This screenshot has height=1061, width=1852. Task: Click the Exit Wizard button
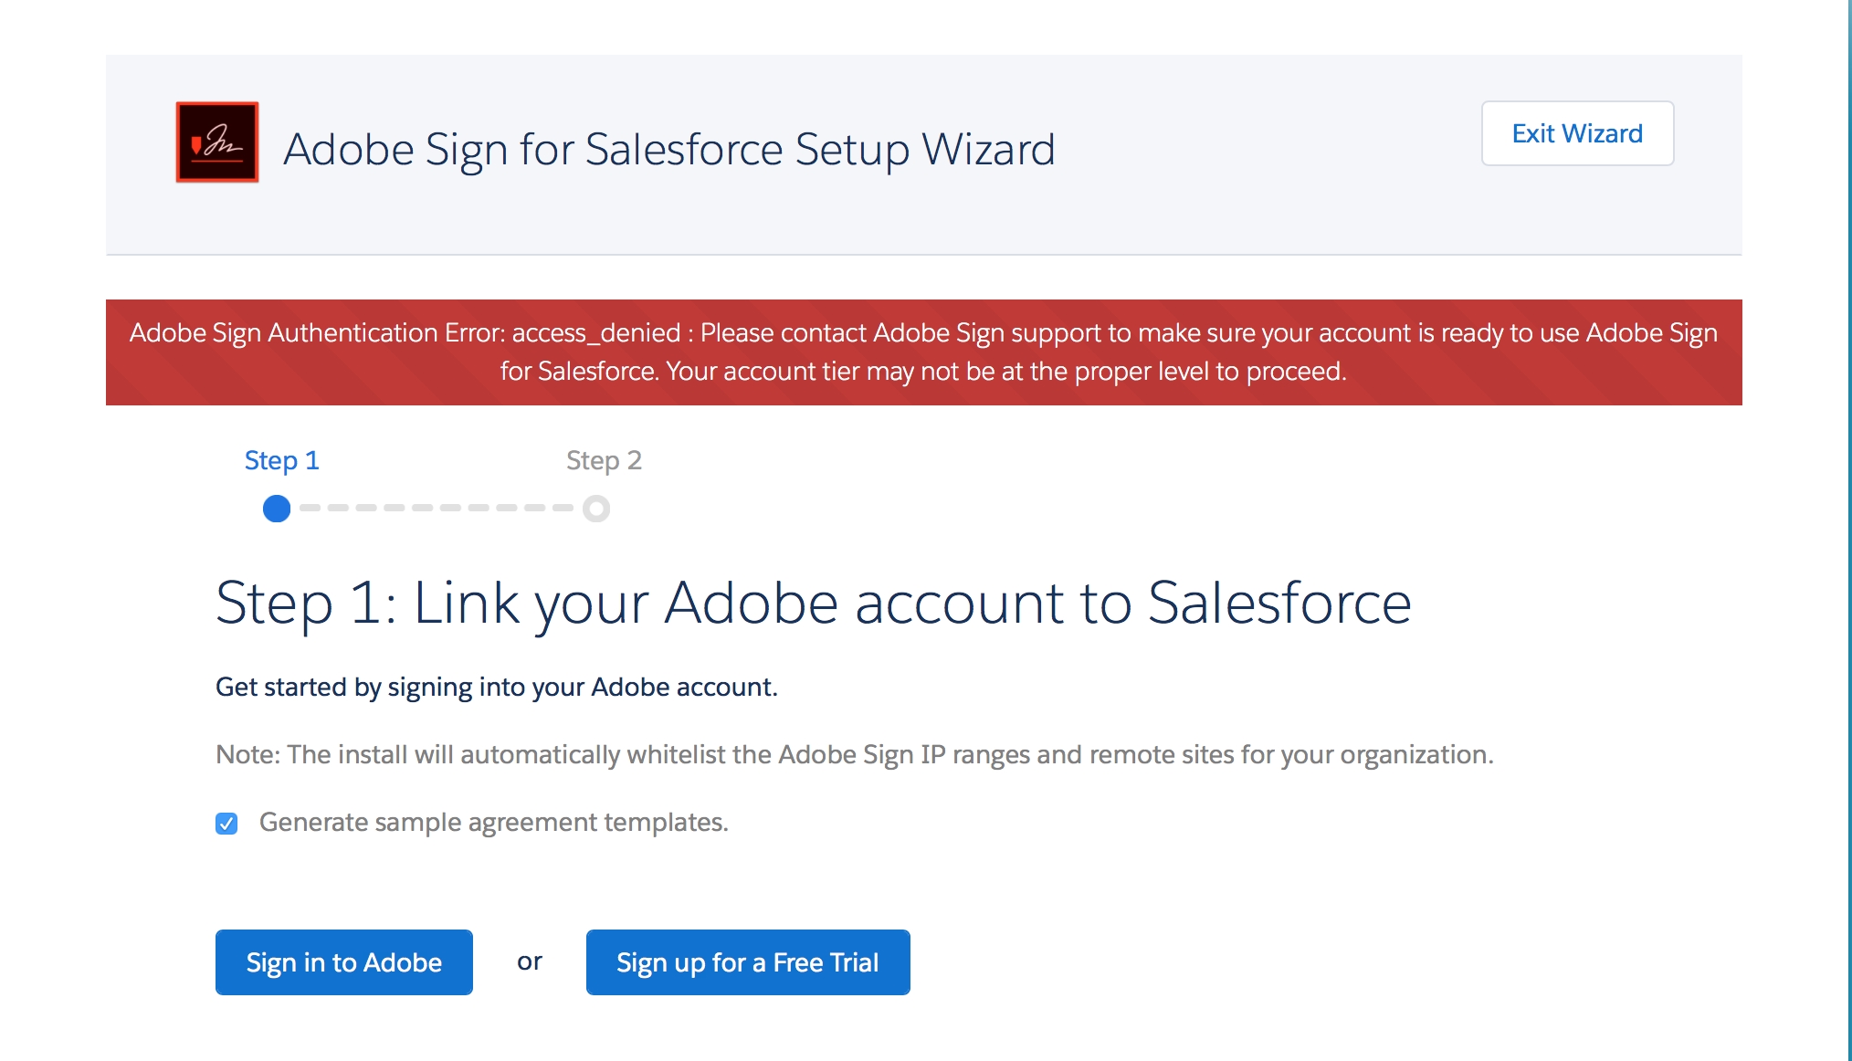click(1576, 133)
